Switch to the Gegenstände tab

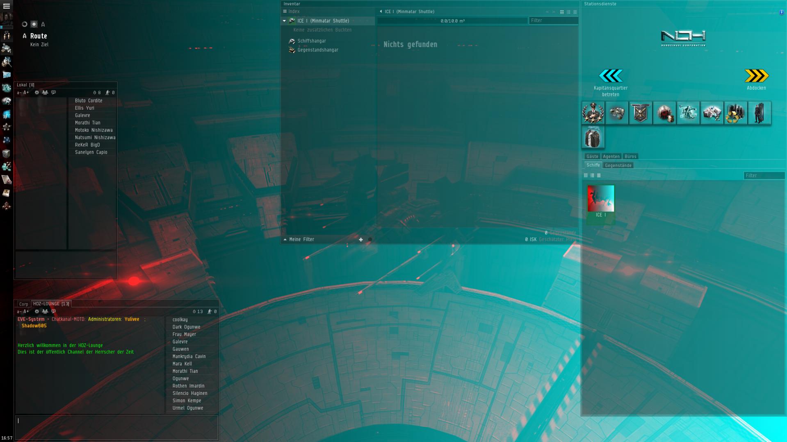point(618,165)
